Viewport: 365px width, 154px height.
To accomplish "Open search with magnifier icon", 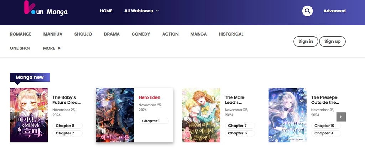I will 307,11.
